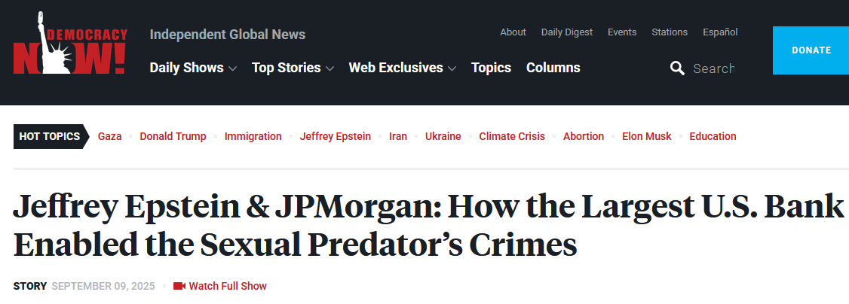
Task: Click the Watch Full Show link
Action: tap(227, 286)
